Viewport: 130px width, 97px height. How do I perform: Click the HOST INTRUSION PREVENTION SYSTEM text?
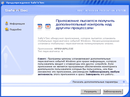101,11
